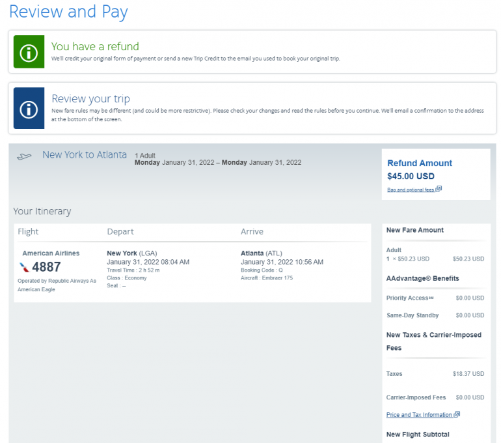Click the Same-Day Standby benefit row

click(x=435, y=315)
